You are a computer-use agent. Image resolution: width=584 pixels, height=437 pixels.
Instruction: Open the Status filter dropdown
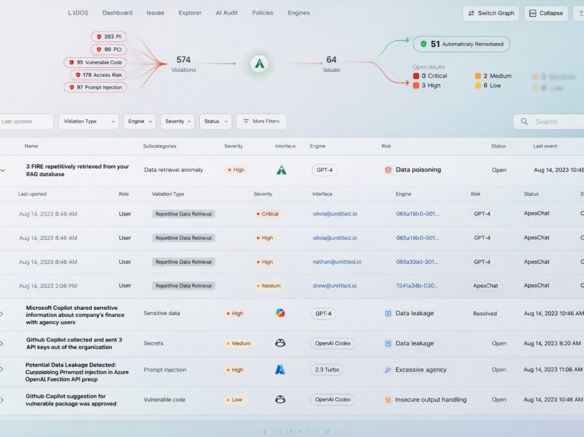click(215, 121)
